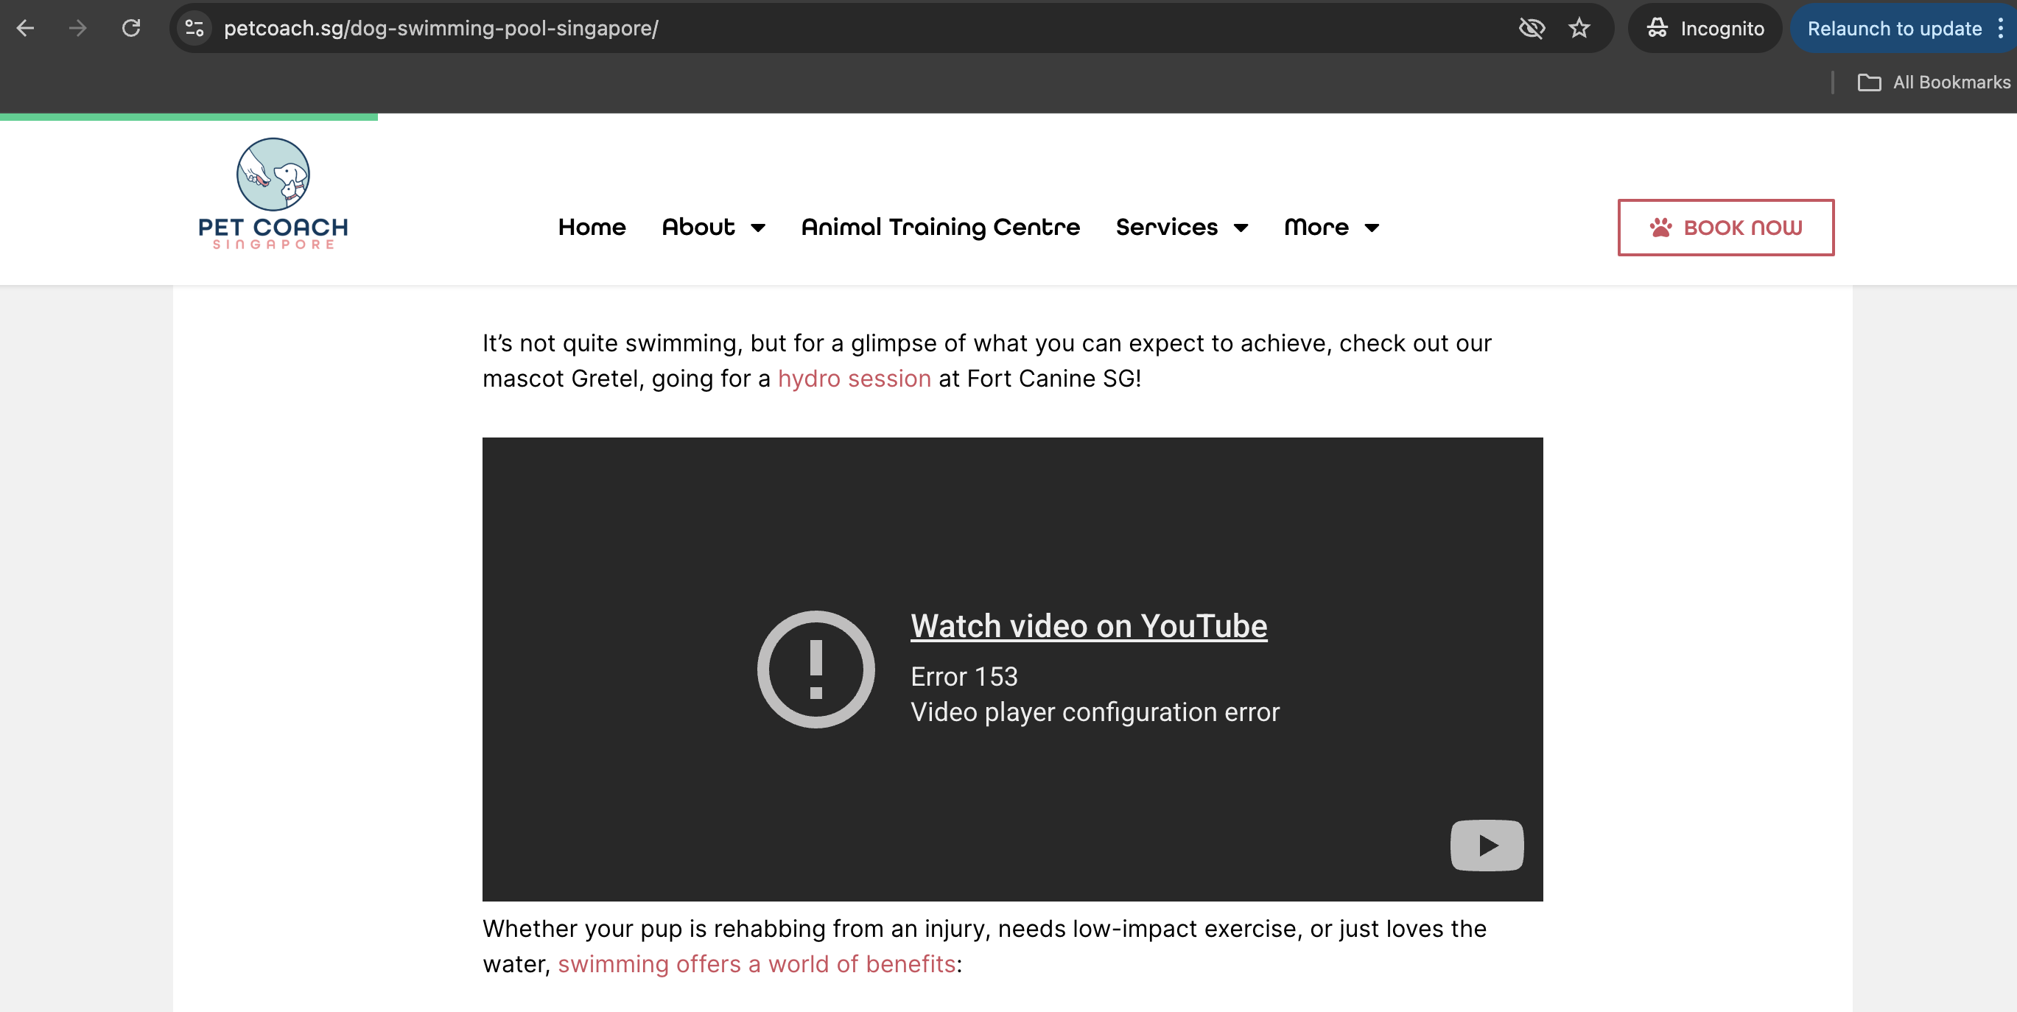Viewport: 2017px width, 1012px height.
Task: Click the Incognito profile icon
Action: pos(1658,28)
